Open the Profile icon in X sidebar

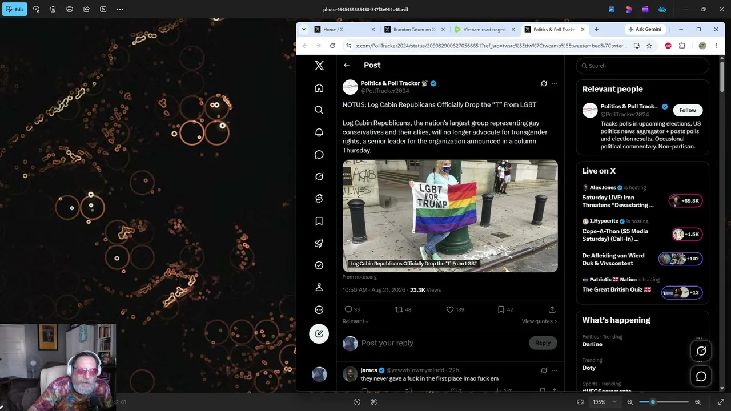pos(319,288)
